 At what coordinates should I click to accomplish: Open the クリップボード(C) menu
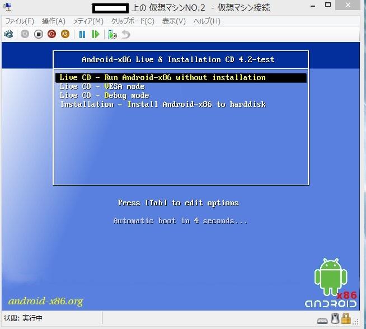[133, 21]
